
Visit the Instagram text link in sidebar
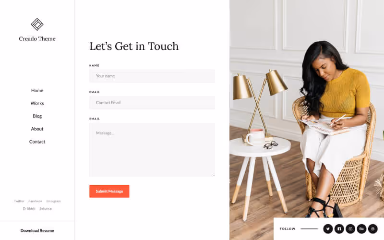click(x=53, y=201)
